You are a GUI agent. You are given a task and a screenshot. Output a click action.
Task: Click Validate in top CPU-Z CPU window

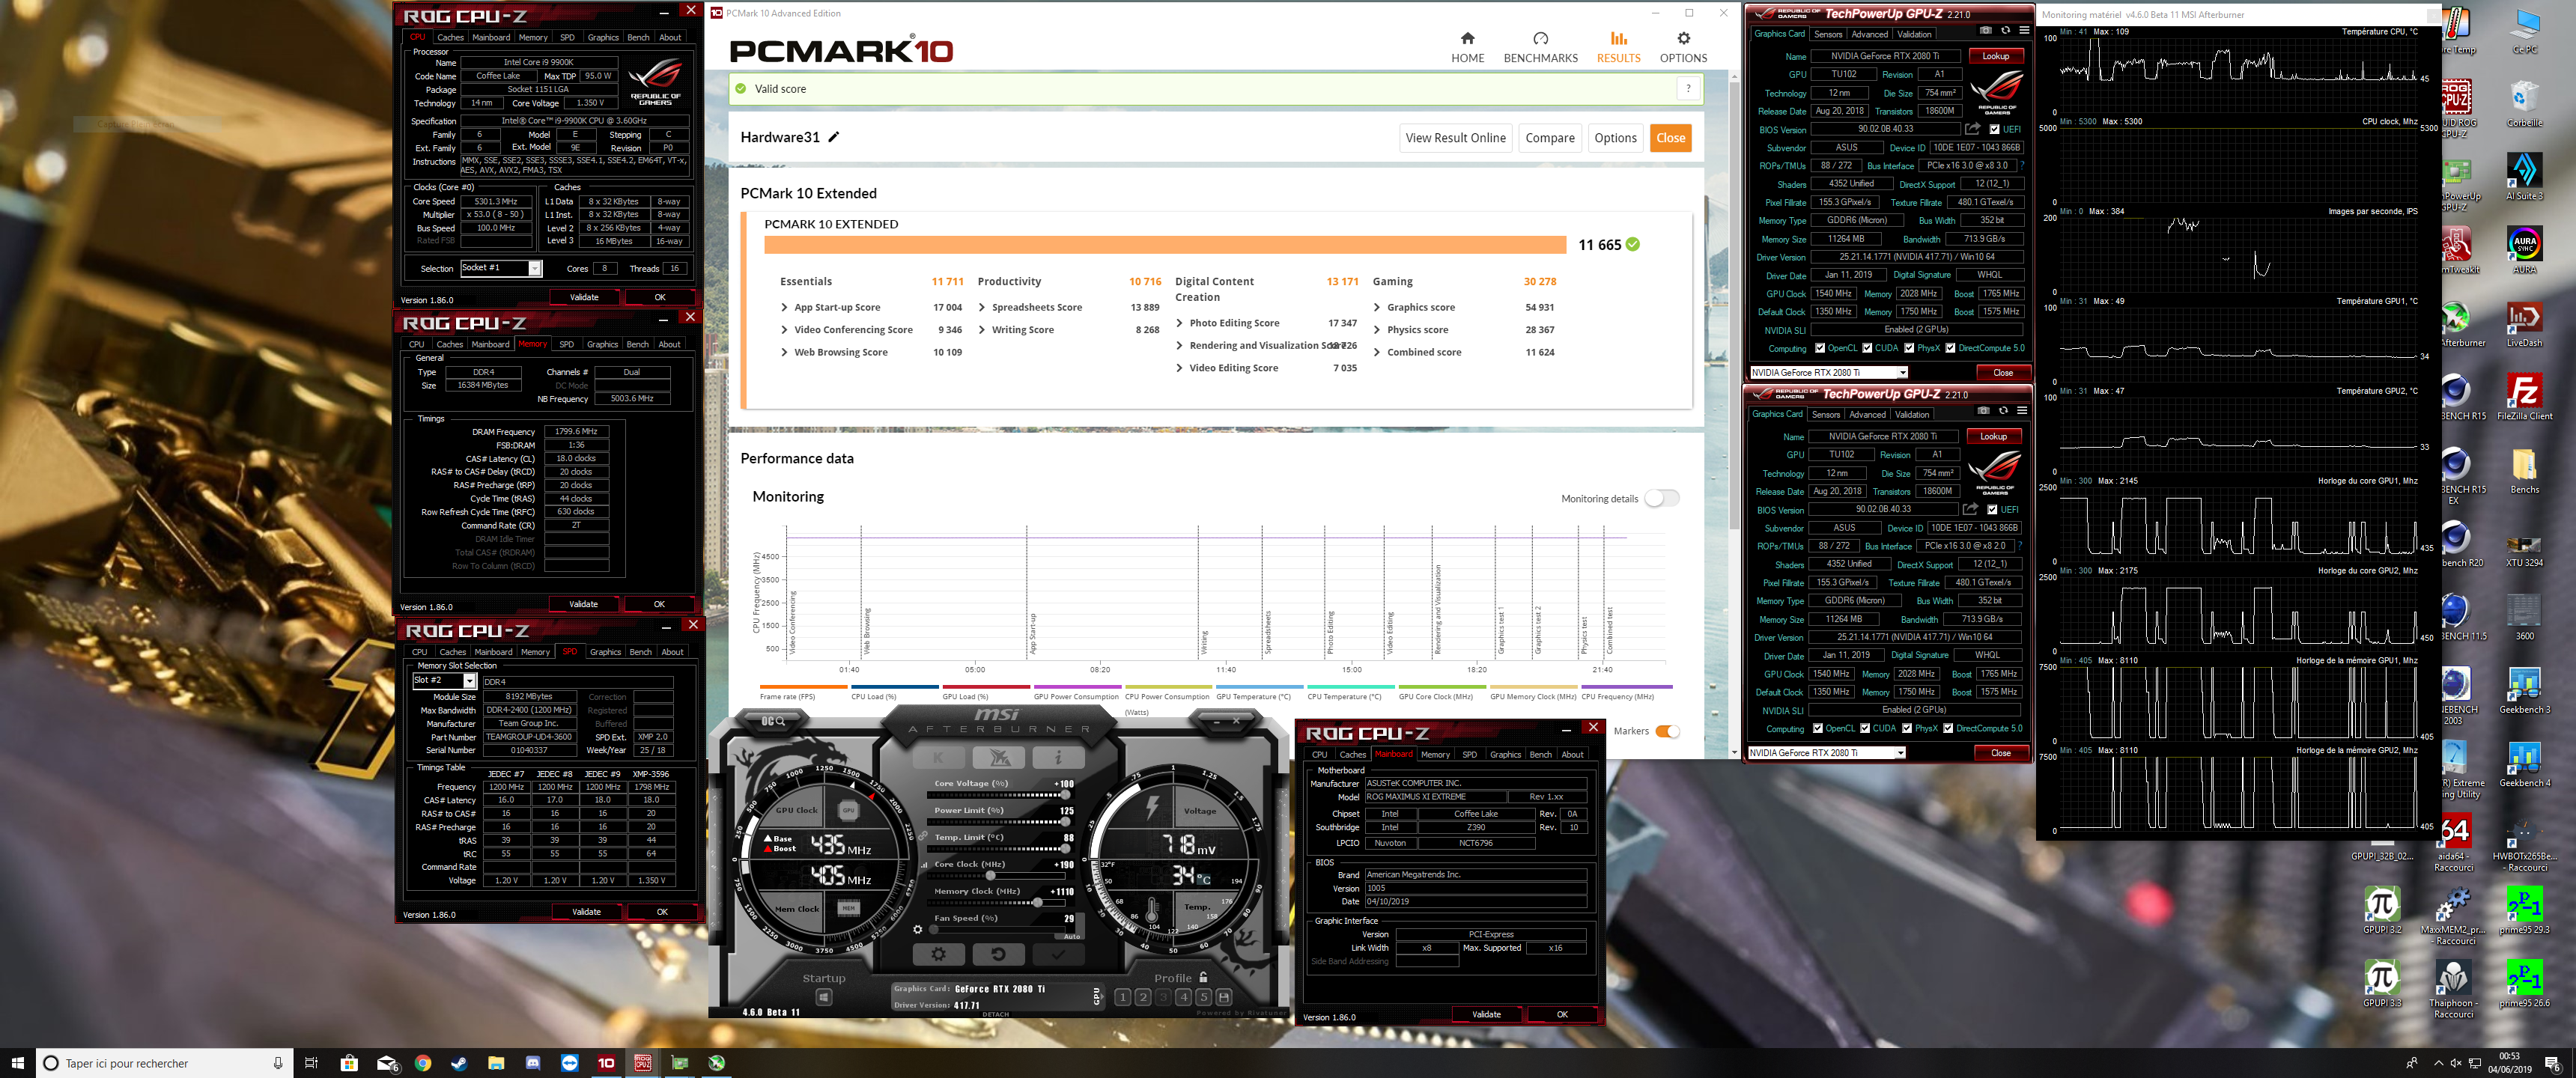(584, 297)
